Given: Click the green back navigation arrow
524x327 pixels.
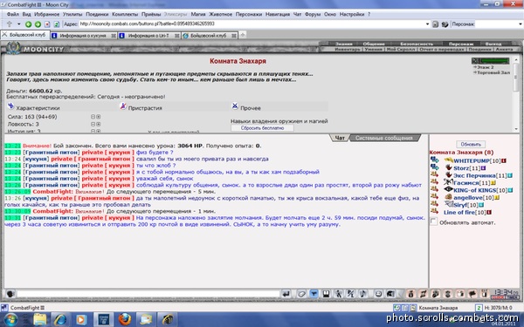Looking at the screenshot, I should point(29,24).
